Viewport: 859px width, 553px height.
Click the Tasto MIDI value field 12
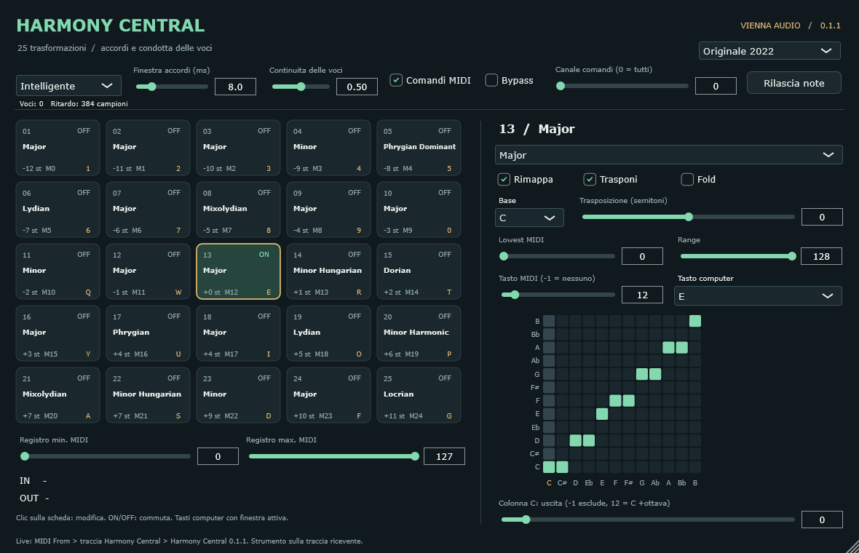point(642,295)
